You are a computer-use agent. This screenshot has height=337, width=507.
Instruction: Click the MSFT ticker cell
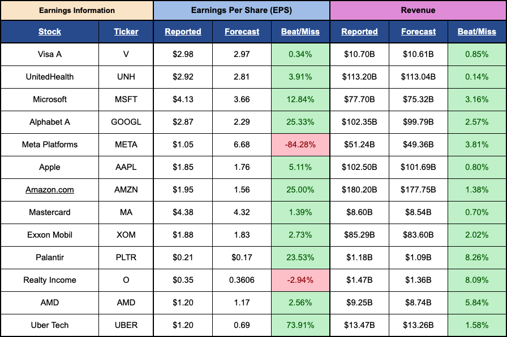pos(126,99)
